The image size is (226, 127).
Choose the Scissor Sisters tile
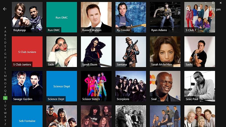pos(96,86)
